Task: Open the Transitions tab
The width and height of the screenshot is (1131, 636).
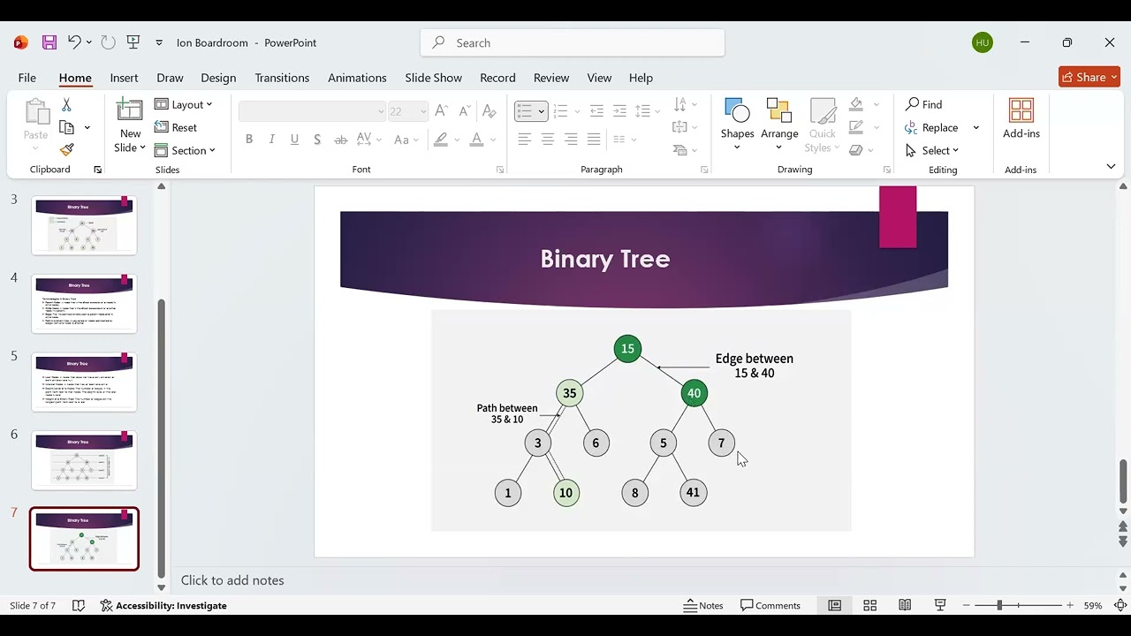Action: pyautogui.click(x=282, y=78)
